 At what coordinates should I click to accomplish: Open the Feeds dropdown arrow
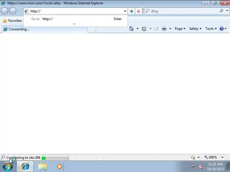[x=150, y=29]
